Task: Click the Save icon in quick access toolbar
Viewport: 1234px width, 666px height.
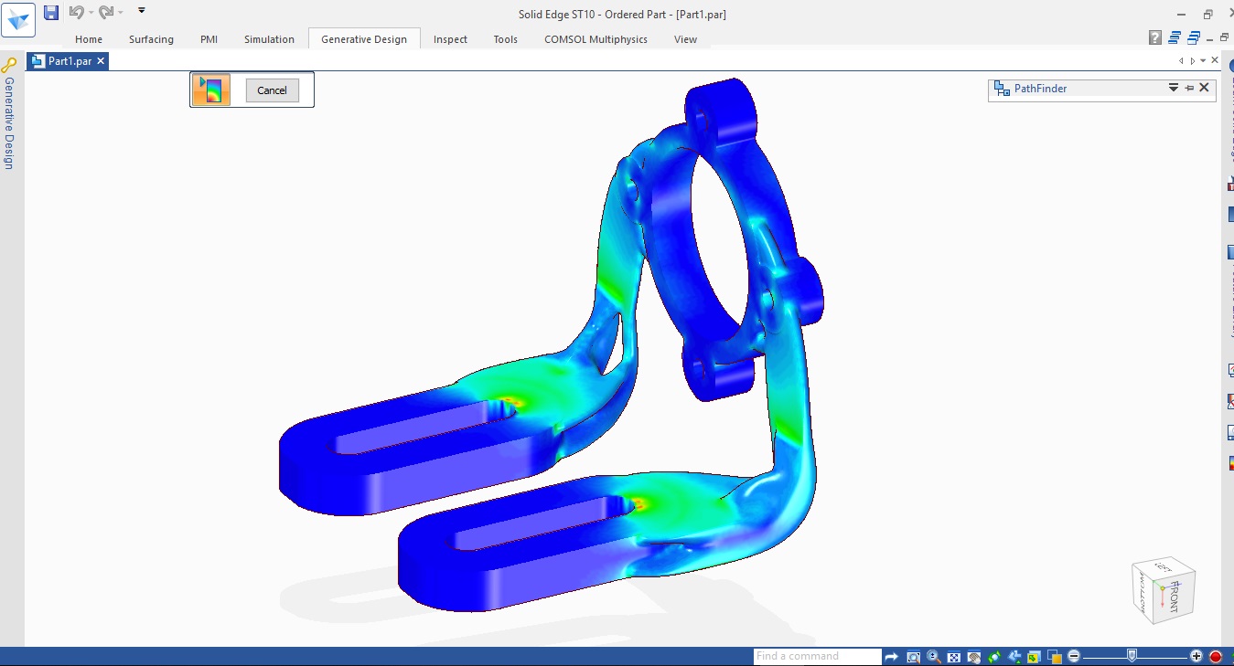Action: [x=51, y=13]
